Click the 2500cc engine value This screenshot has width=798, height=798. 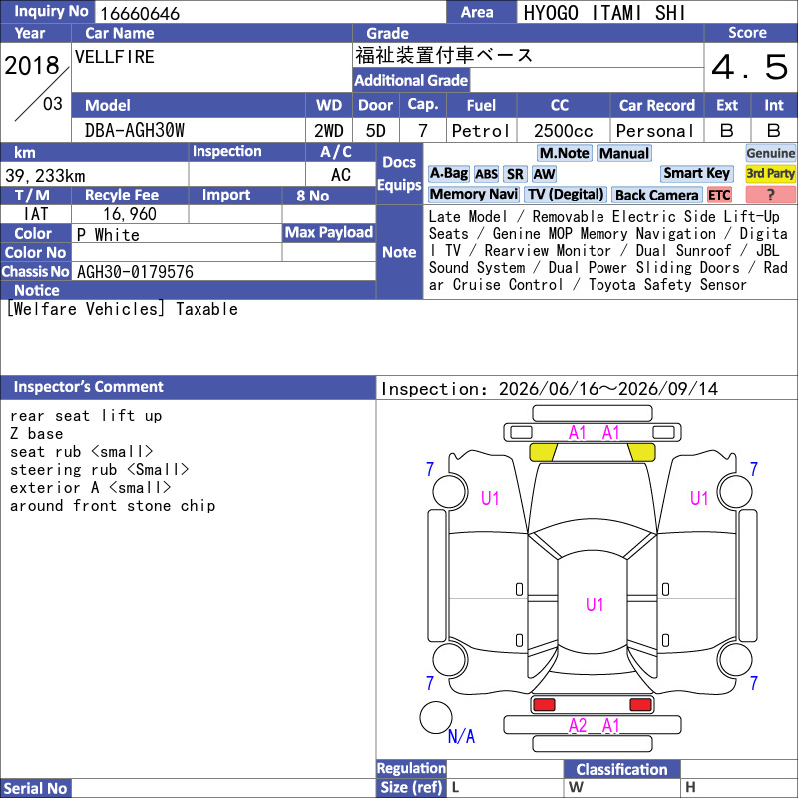563,131
